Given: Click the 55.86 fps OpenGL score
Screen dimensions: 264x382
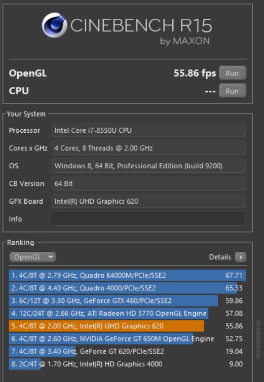Looking at the screenshot, I should (195, 73).
